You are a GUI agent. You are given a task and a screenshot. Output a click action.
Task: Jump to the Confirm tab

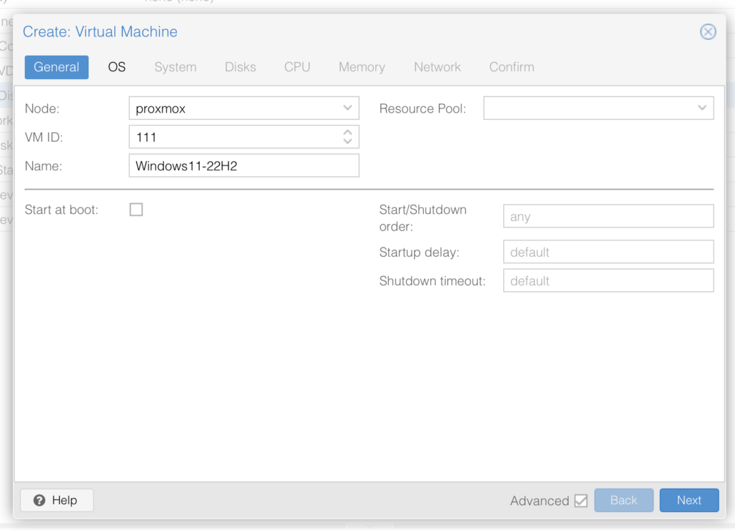click(511, 67)
